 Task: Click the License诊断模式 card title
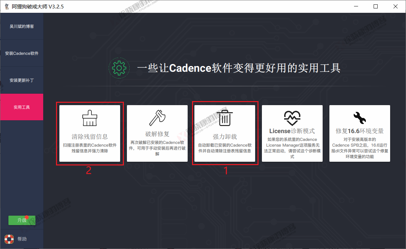pos(292,131)
